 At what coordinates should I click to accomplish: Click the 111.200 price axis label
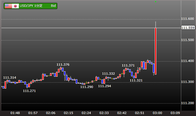click(x=187, y=103)
